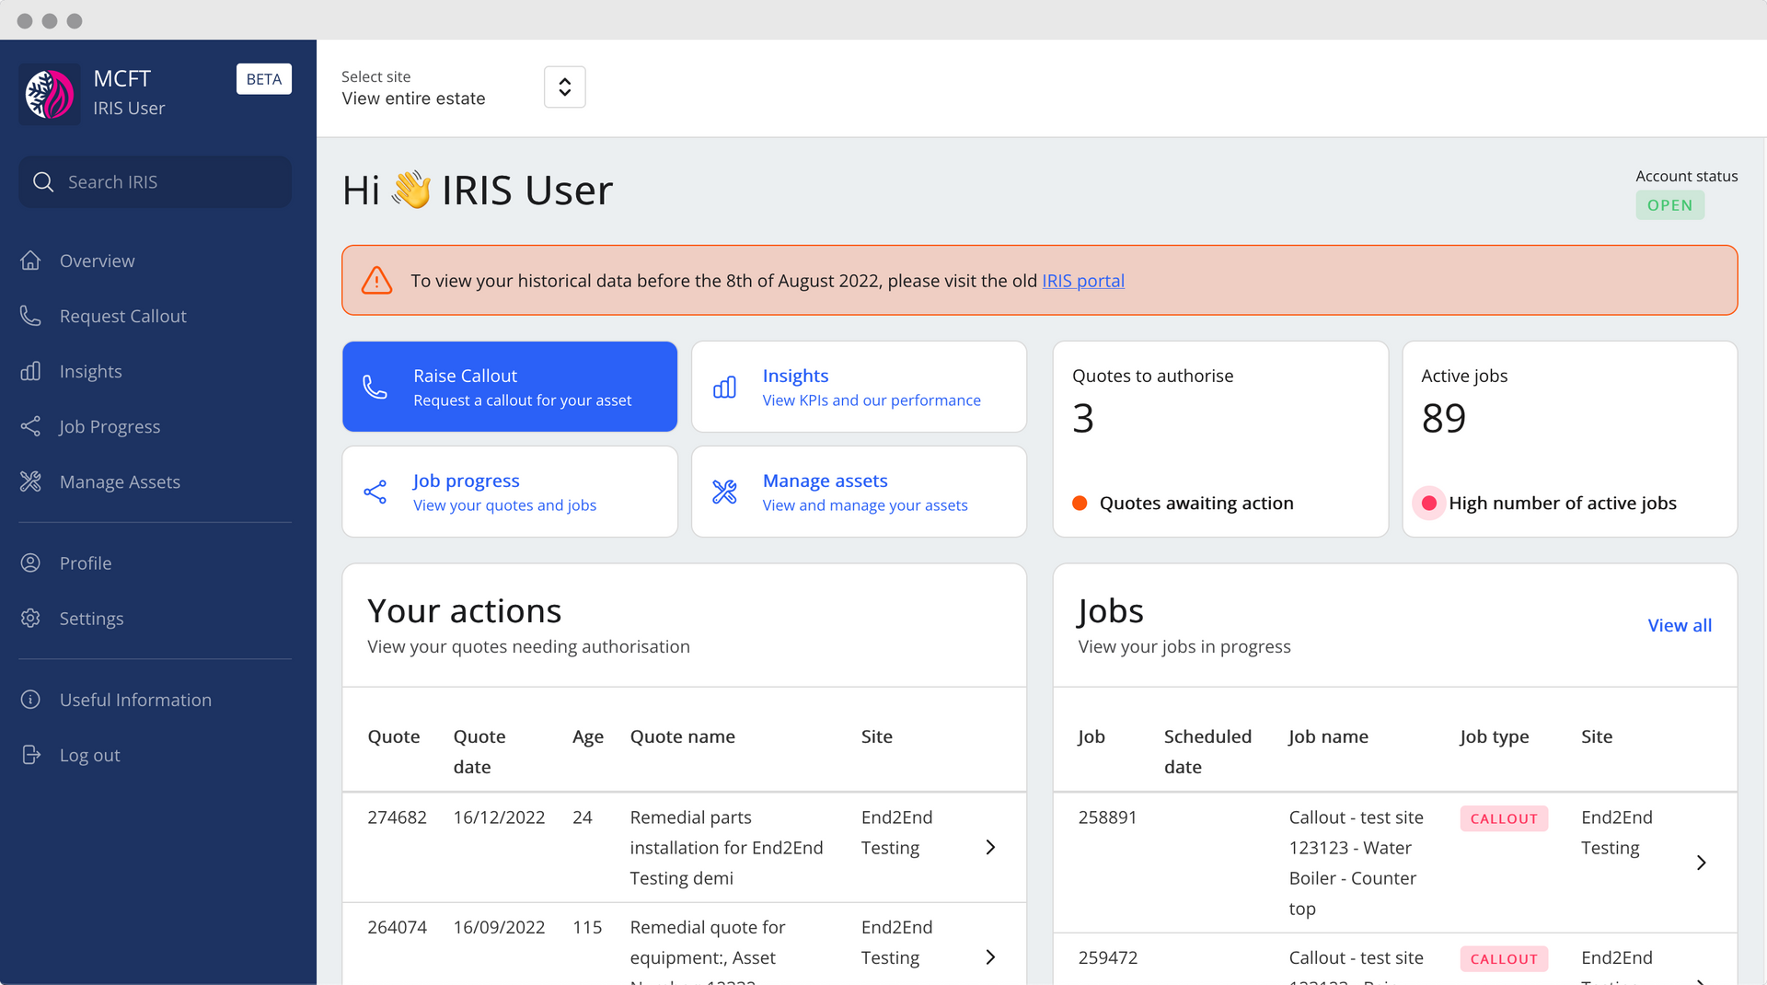Click the wrench icon on Manage assets card

coord(724,492)
